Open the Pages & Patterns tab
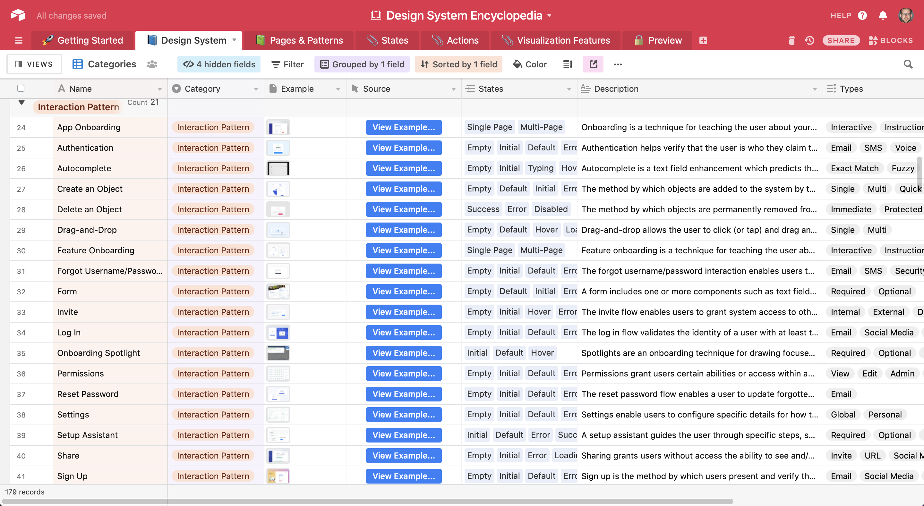This screenshot has height=506, width=924. click(x=300, y=40)
